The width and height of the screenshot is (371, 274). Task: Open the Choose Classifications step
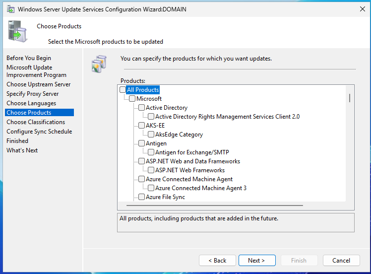coord(36,122)
